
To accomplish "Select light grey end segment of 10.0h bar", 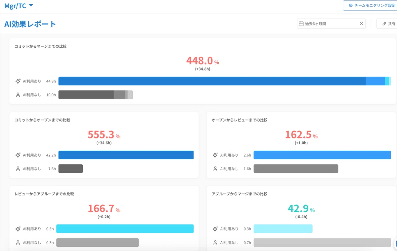I will [130, 95].
